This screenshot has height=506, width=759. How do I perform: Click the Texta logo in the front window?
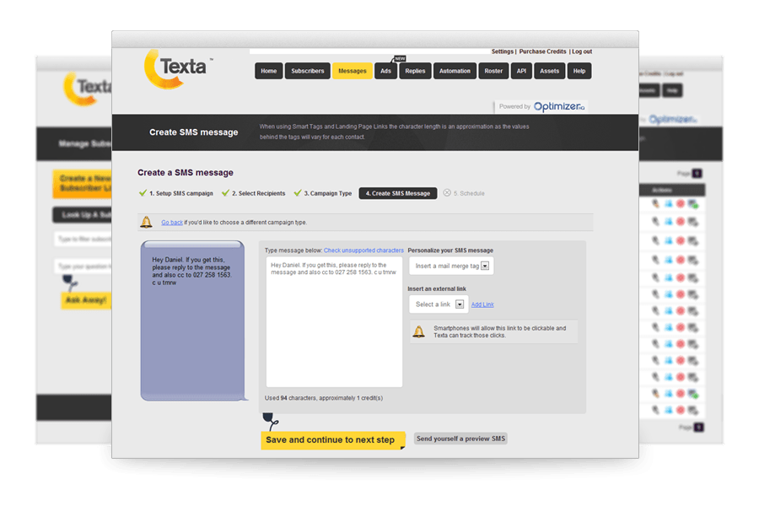coord(178,69)
